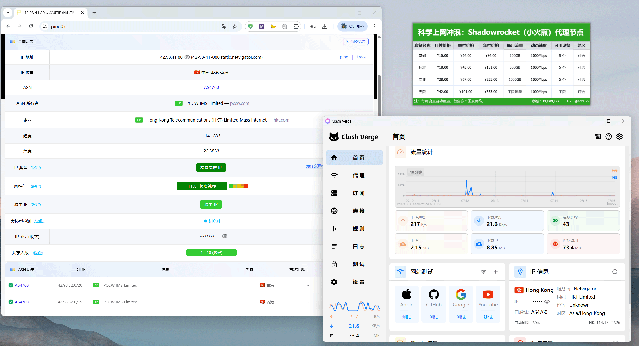Viewport: 639px width, 346px height.
Task: Toggle eye icon beside 42.98.41.80
Action: [x=187, y=57]
